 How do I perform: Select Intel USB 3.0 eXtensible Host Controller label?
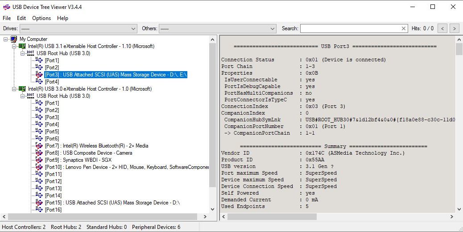[x=90, y=89]
